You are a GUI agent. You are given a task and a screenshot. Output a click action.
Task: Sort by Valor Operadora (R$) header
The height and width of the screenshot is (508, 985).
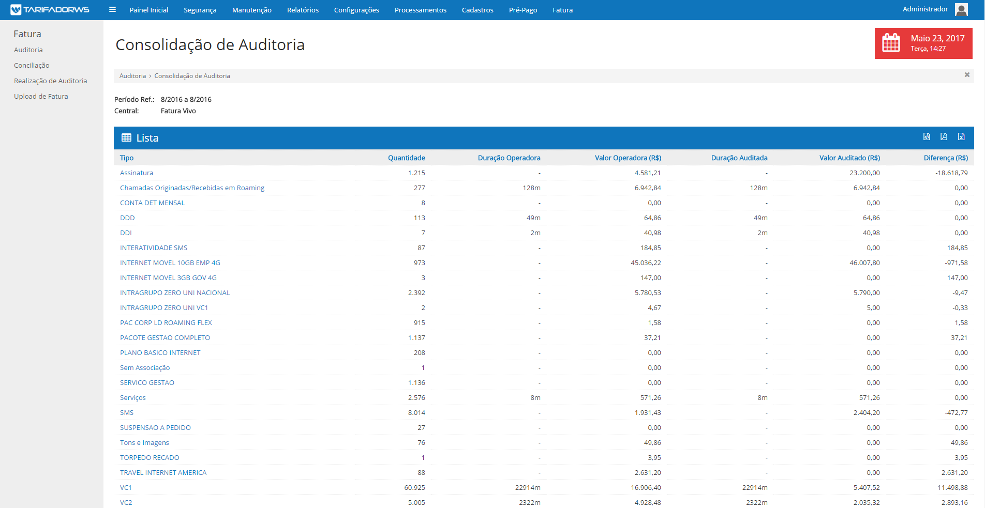(x=628, y=158)
